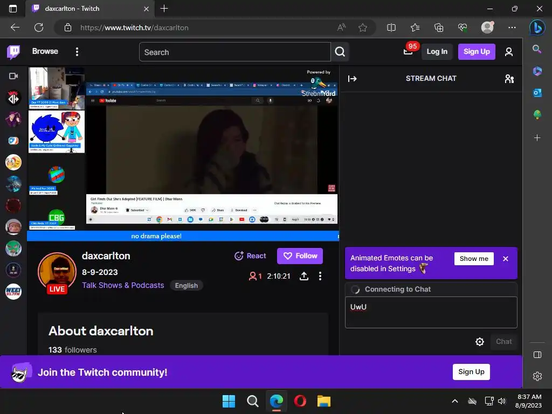Refresh the page with the reload button
This screenshot has height=414, width=552.
click(39, 27)
